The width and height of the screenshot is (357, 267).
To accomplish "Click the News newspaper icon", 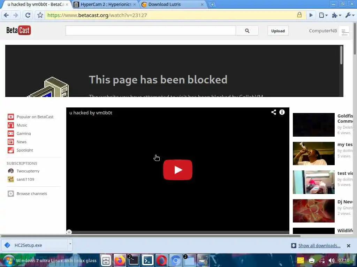I will click(11, 142).
